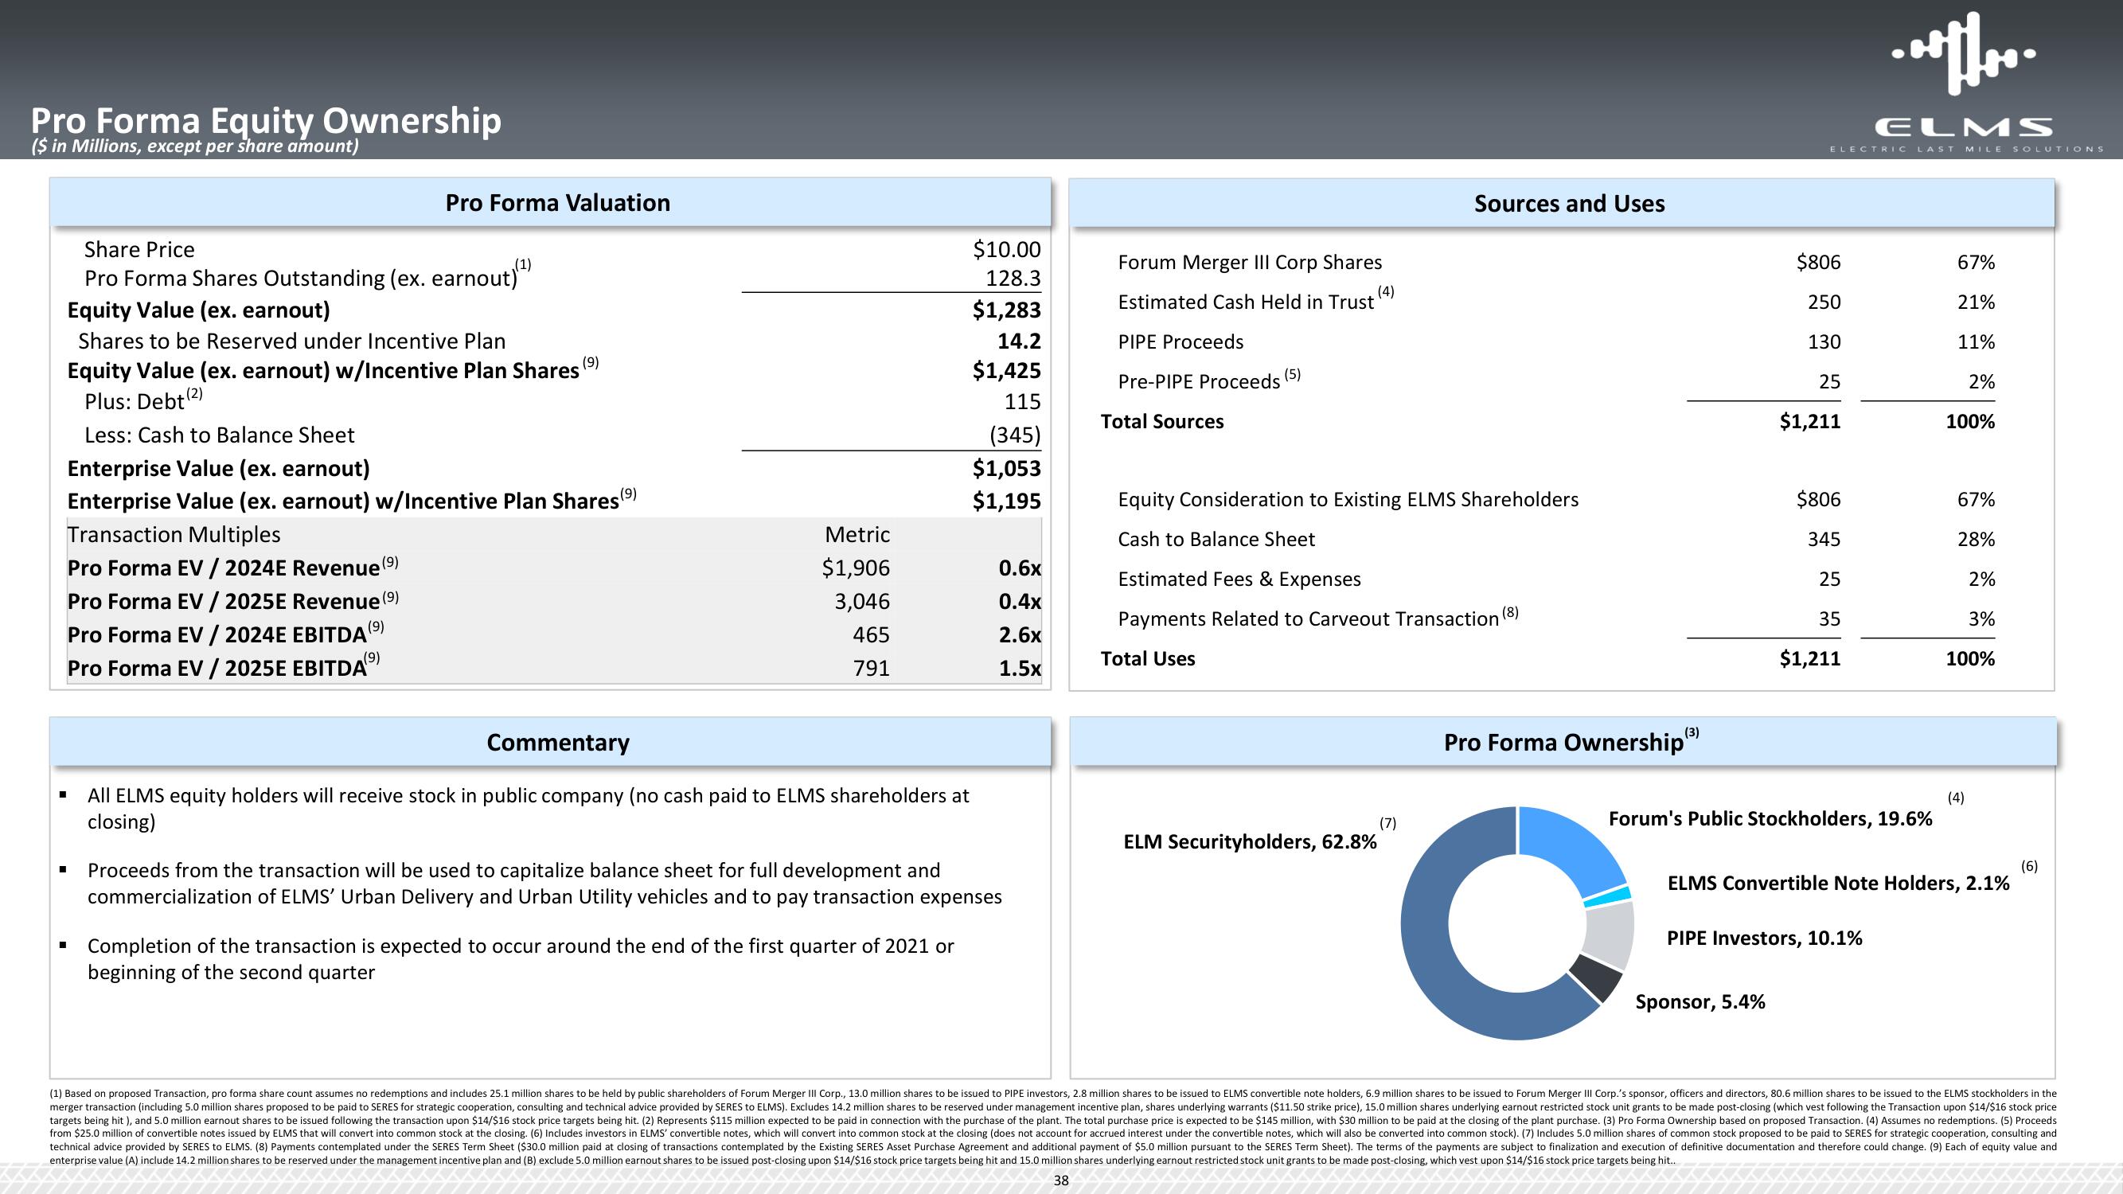Viewport: 2123px width, 1194px height.
Task: Click the cyan convertible note holders segment
Action: [x=1609, y=896]
